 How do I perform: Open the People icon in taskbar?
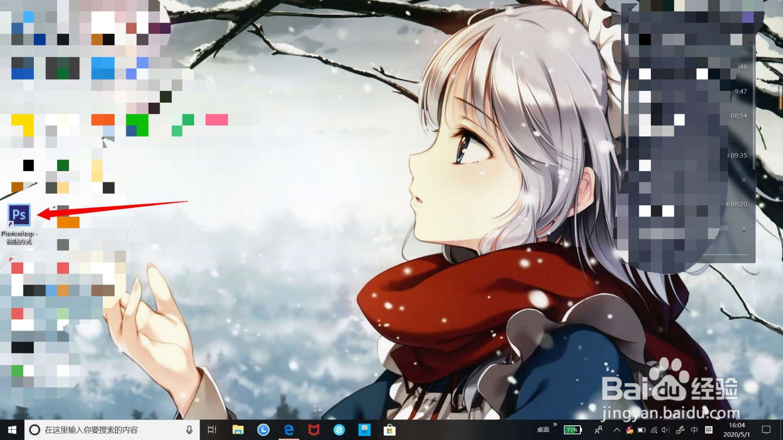599,430
